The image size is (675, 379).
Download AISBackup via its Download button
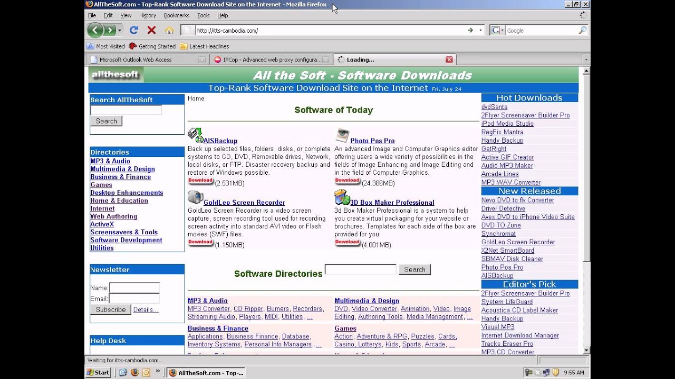[x=200, y=181]
